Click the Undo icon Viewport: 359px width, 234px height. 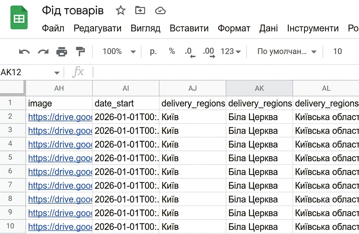(x=24, y=51)
